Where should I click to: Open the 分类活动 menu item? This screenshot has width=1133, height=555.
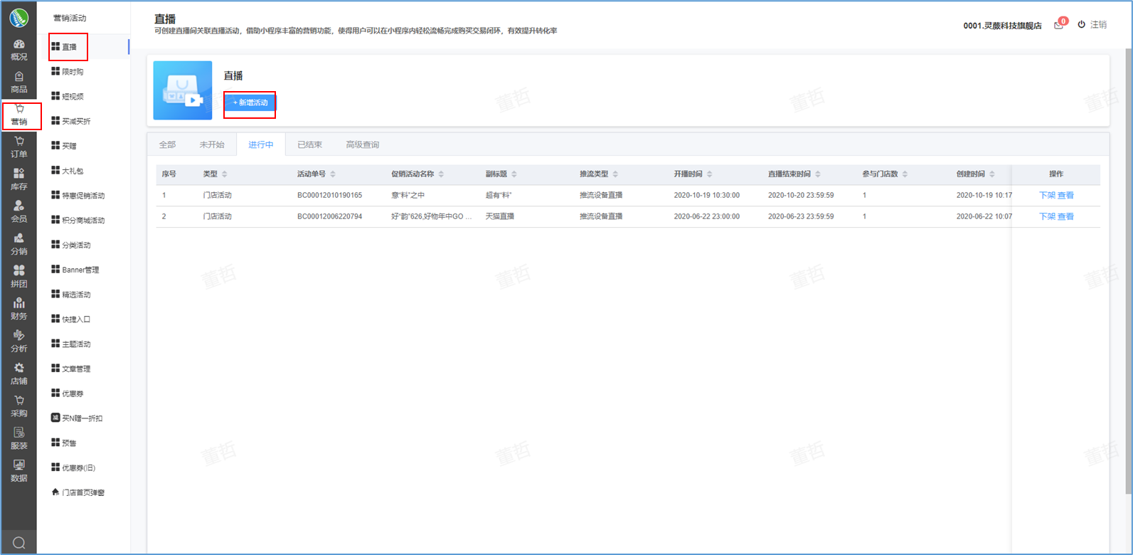[x=71, y=245]
